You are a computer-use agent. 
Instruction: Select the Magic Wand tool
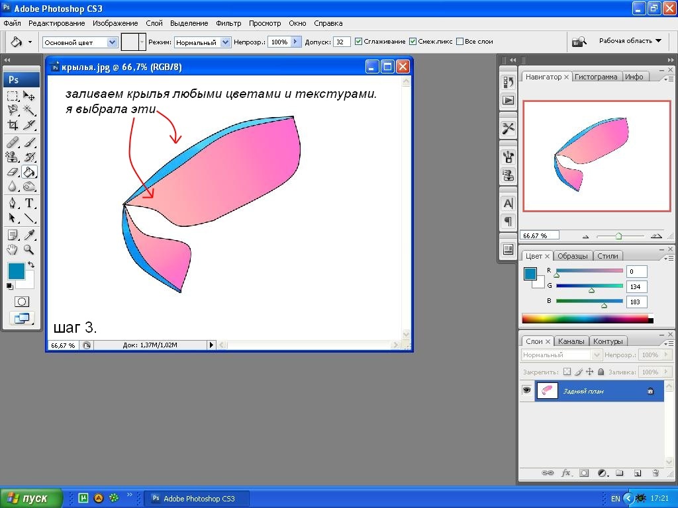click(29, 110)
